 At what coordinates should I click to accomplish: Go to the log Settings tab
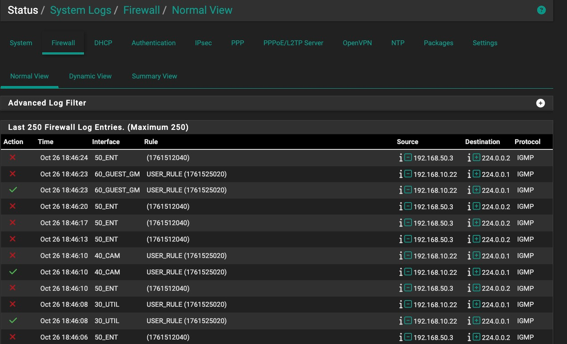click(485, 43)
